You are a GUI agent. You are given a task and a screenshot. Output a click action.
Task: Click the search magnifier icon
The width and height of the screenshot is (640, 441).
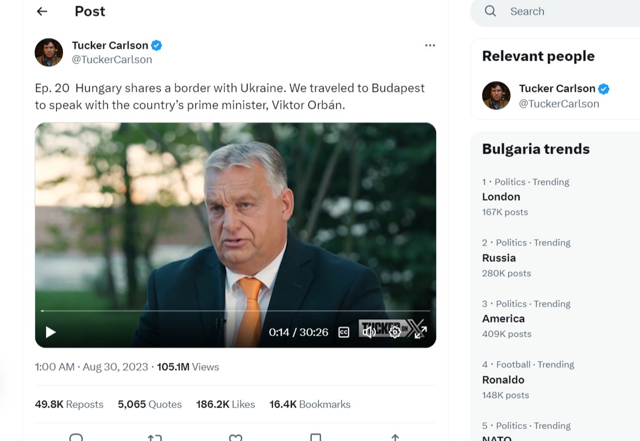click(491, 11)
